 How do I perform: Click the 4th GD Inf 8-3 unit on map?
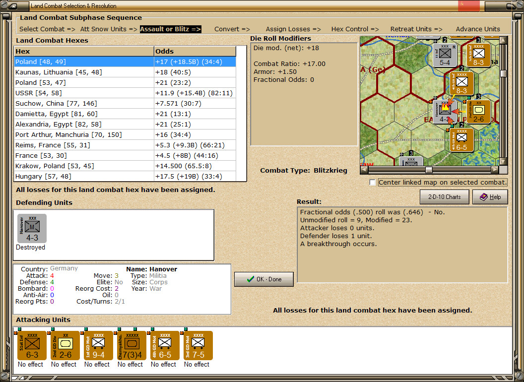point(461,83)
